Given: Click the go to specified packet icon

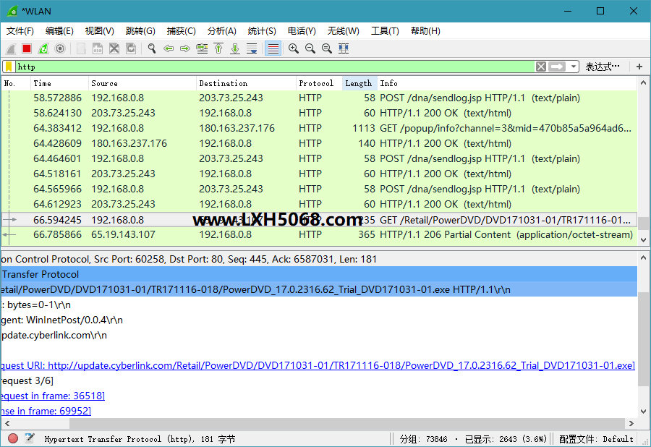Looking at the screenshot, I should tap(203, 48).
